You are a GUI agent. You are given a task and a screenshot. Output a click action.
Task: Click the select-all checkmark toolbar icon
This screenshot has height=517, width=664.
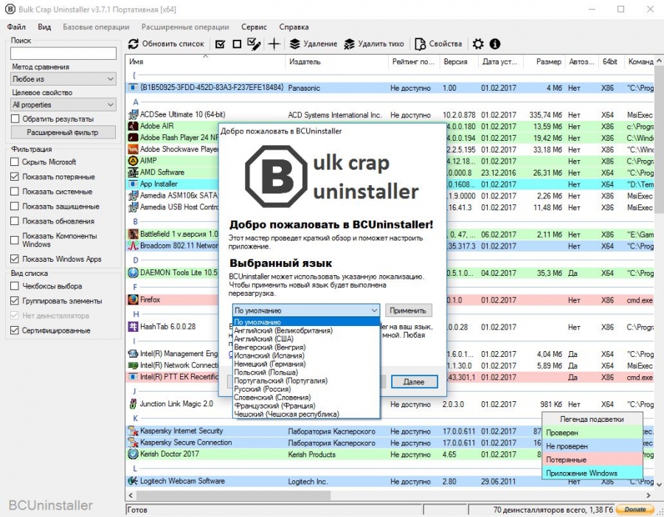coord(221,44)
